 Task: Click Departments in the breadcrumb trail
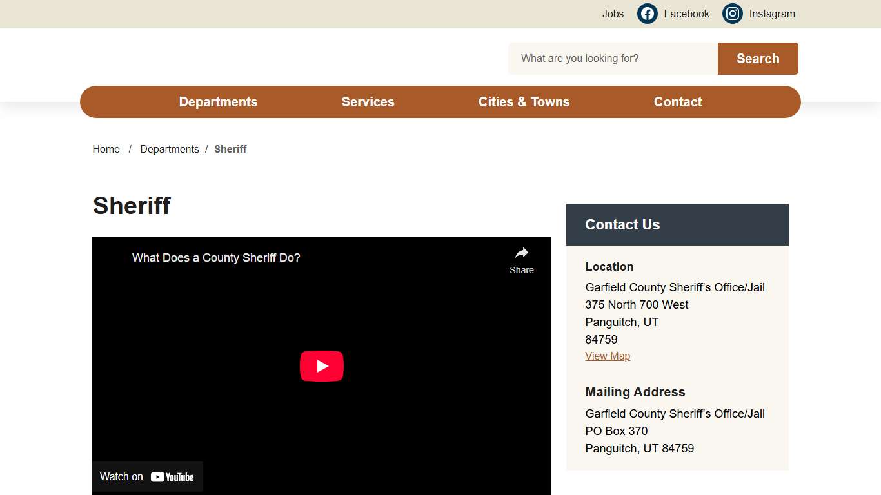coord(170,149)
